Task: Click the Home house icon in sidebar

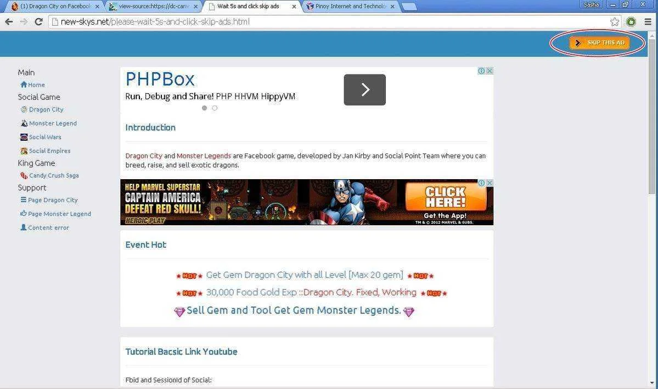Action: point(24,84)
